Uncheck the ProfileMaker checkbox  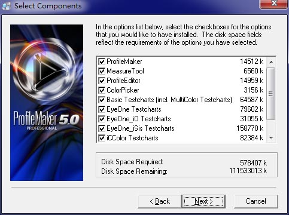tap(102, 62)
